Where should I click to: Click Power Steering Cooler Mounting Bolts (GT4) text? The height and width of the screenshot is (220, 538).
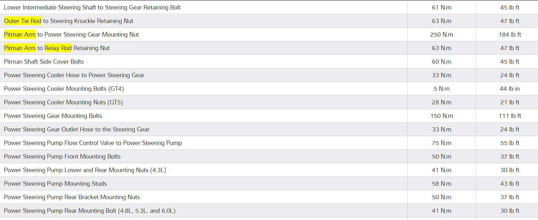coord(64,89)
